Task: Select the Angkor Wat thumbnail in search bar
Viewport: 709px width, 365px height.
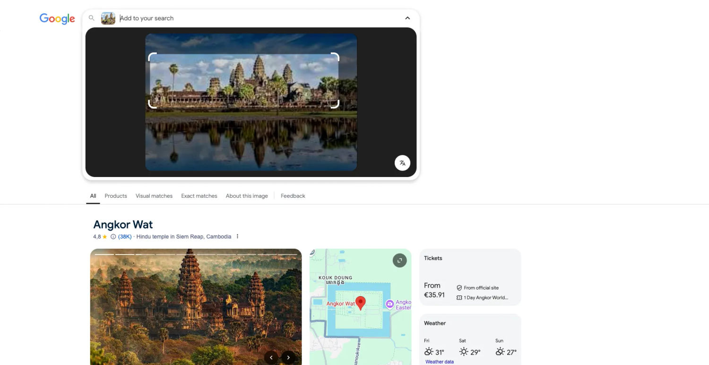Action: tap(108, 18)
